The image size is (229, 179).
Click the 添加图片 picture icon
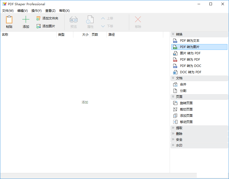39,26
